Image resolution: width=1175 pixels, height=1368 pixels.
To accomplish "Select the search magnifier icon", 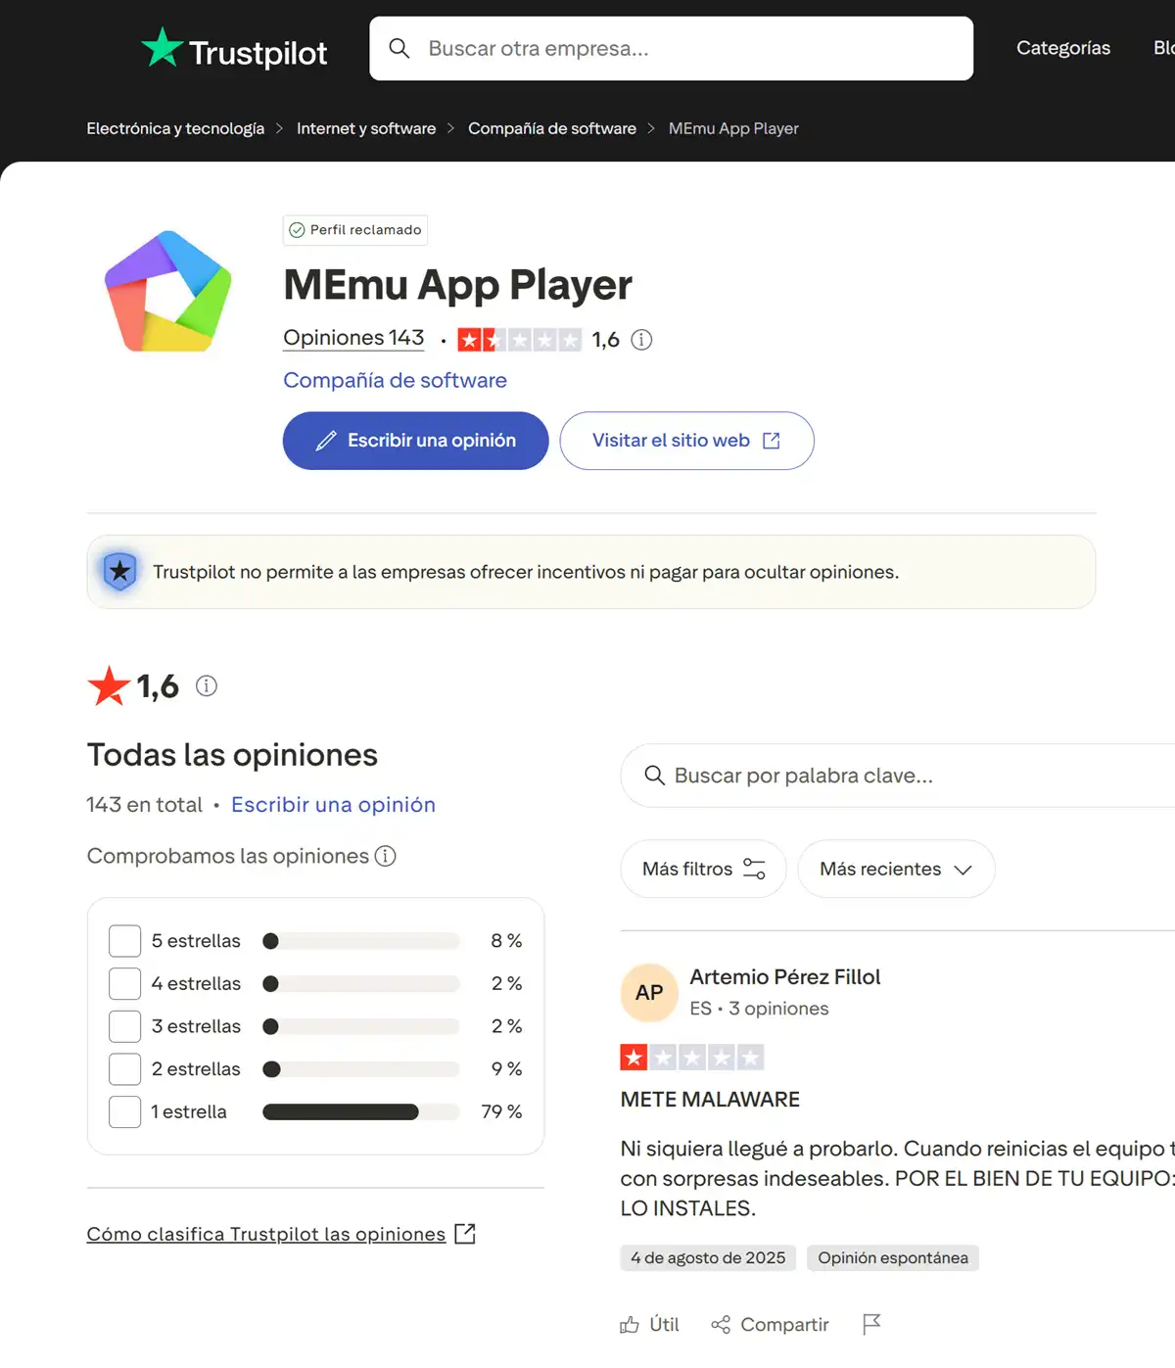I will [x=399, y=48].
